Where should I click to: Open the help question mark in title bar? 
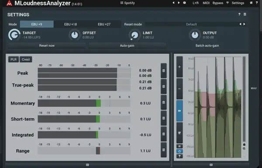click(x=257, y=3)
